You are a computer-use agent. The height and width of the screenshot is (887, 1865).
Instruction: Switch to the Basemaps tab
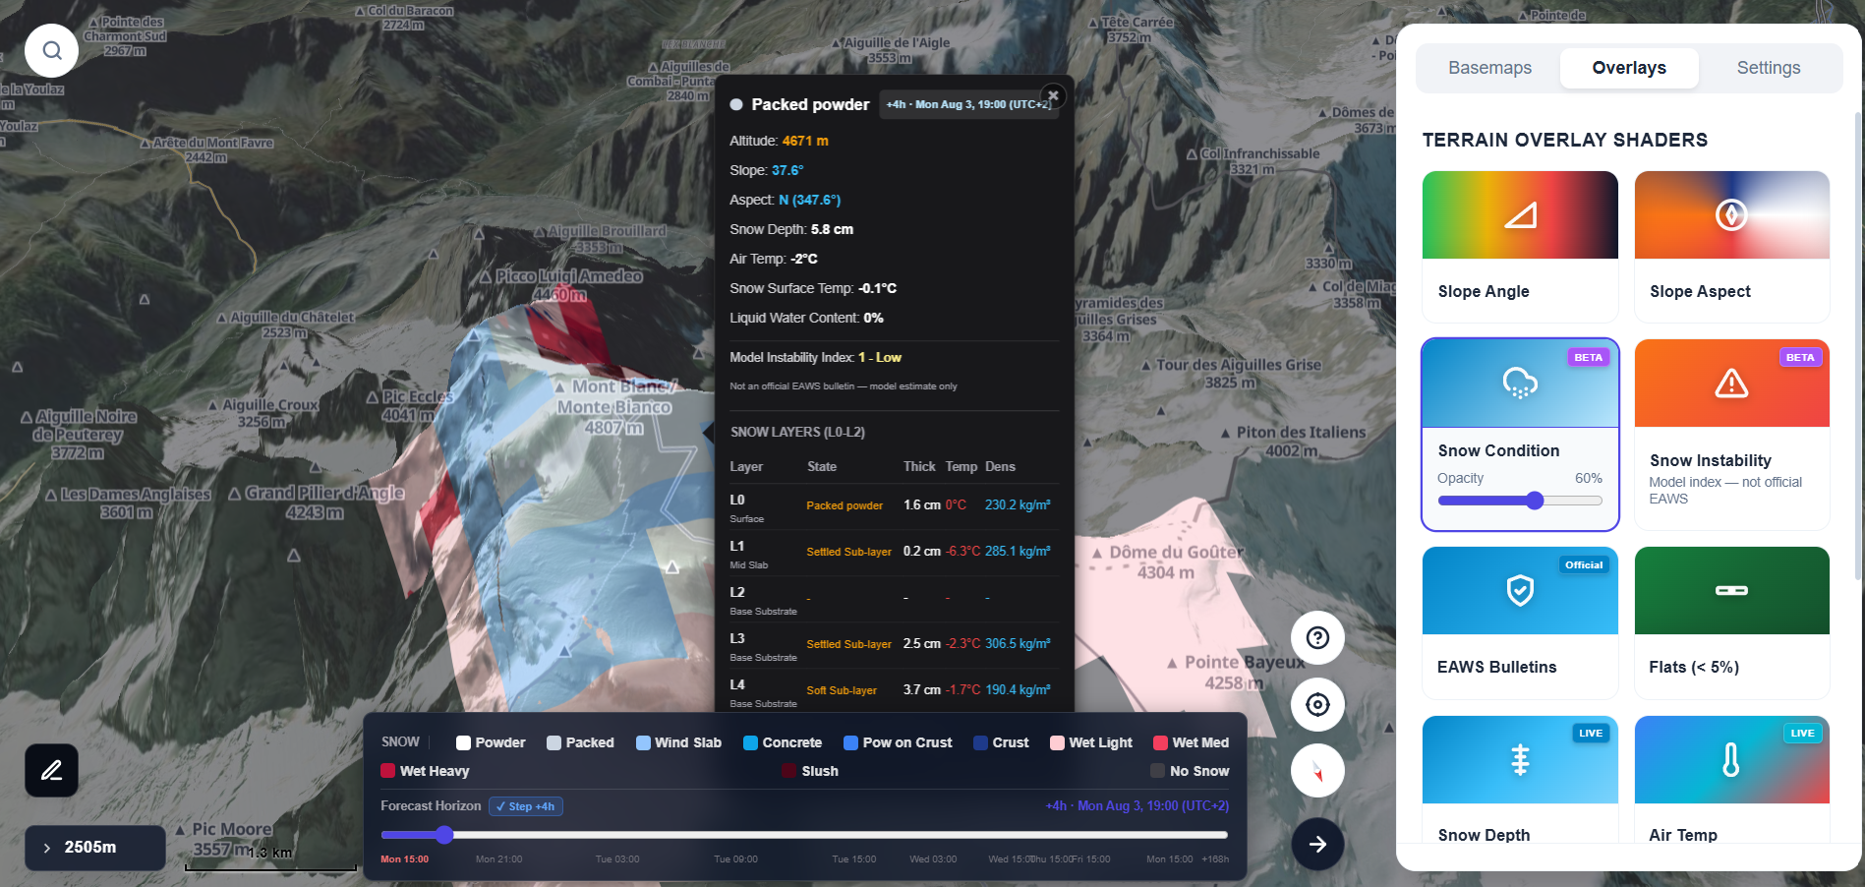pos(1489,68)
